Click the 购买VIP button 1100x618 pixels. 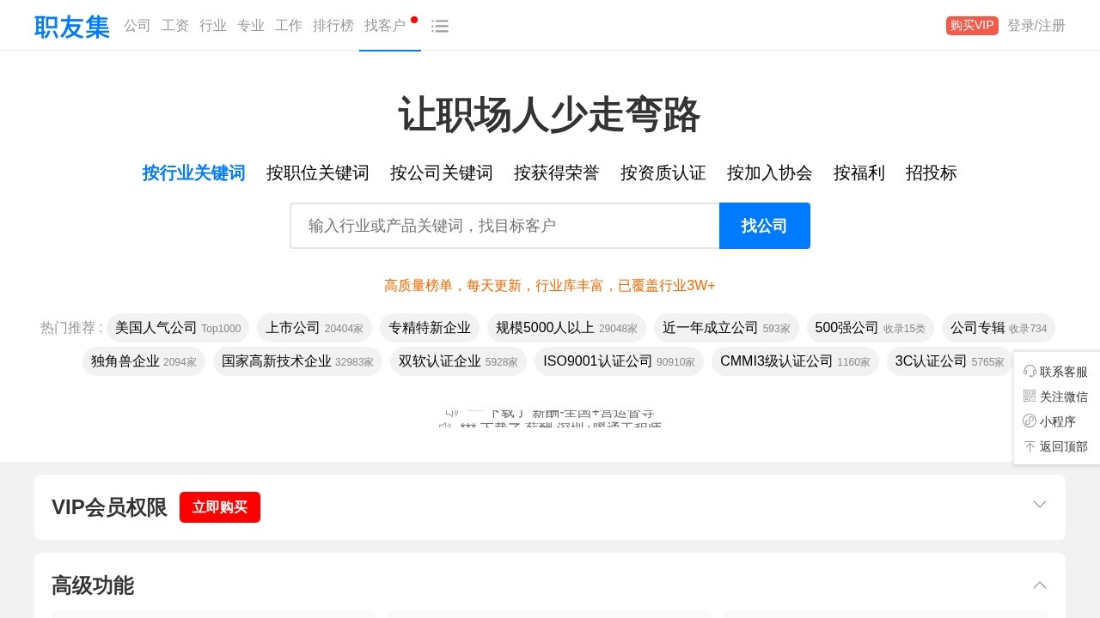point(971,26)
